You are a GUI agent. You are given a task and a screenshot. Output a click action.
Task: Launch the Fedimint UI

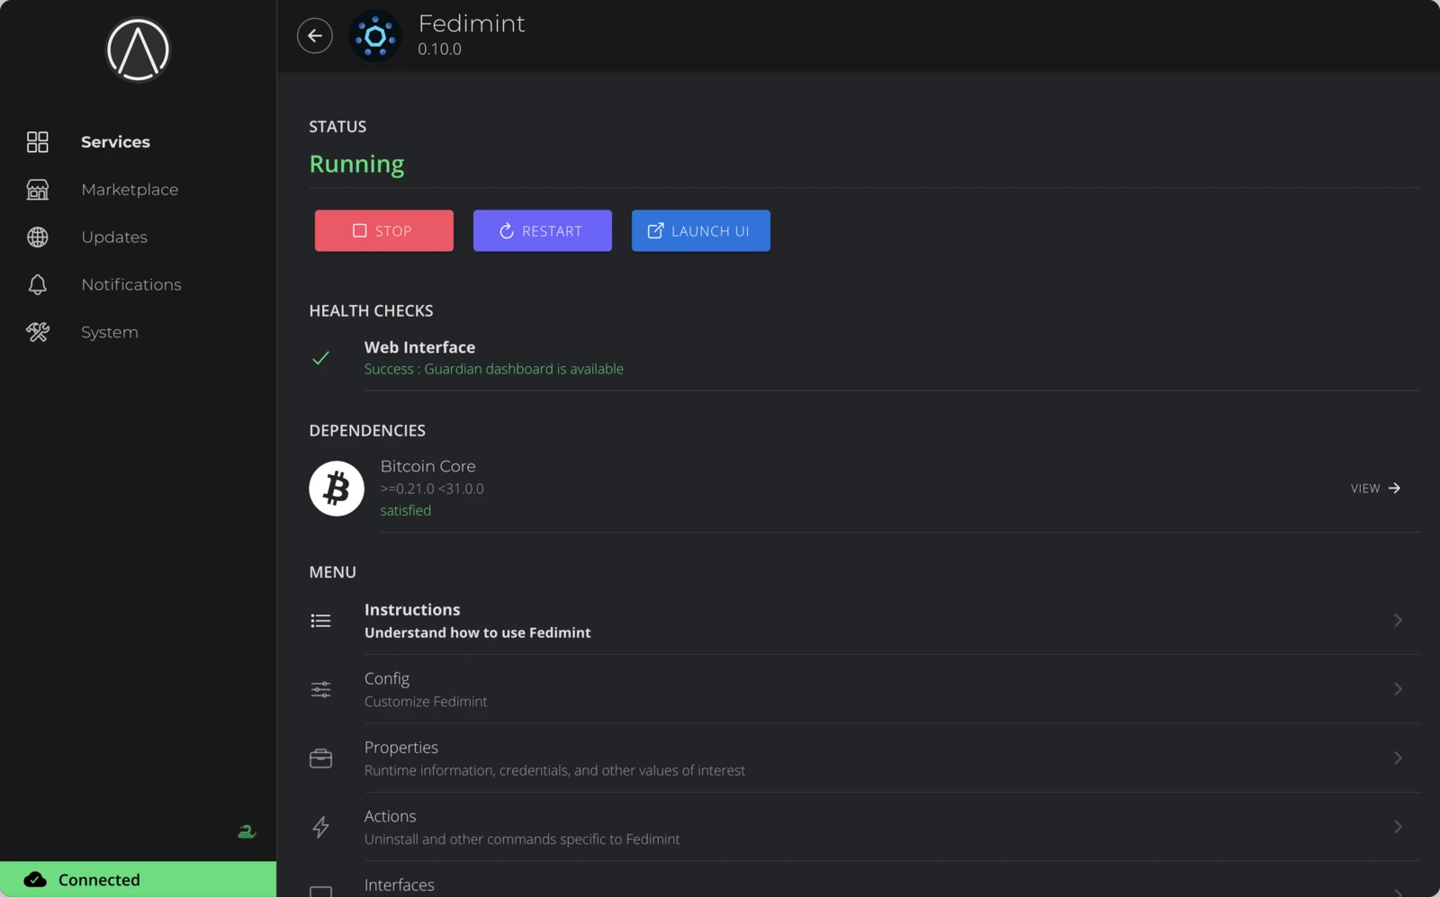(x=700, y=230)
